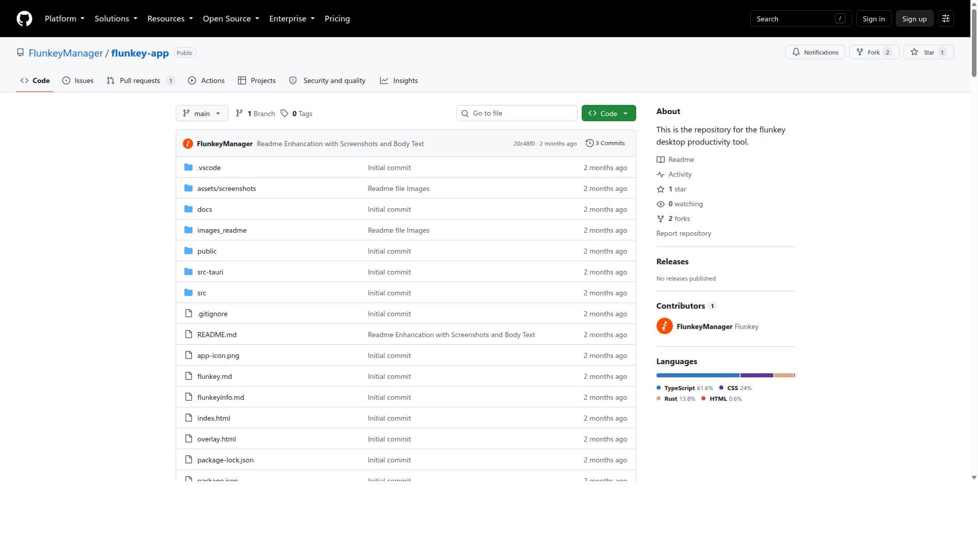Open the flunkeyinfo.md file

(221, 398)
